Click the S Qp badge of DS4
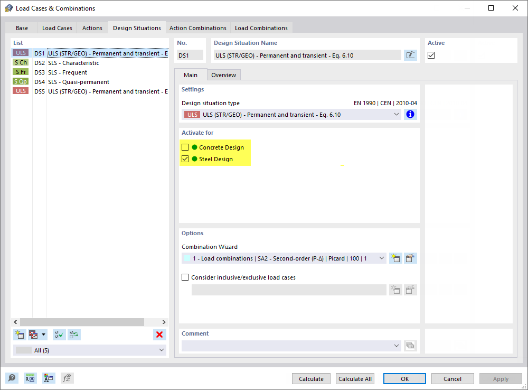 [x=21, y=81]
